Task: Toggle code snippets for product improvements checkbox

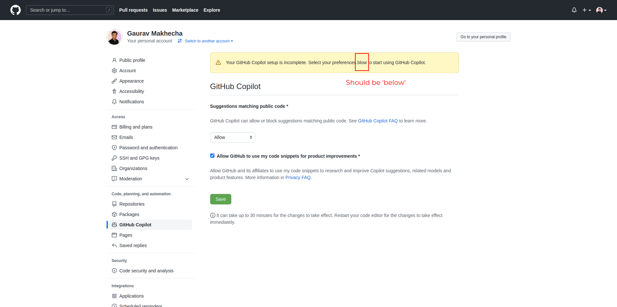Action: point(212,156)
